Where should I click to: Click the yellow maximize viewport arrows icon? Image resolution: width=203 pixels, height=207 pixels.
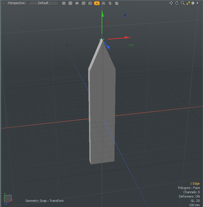coord(188,3)
